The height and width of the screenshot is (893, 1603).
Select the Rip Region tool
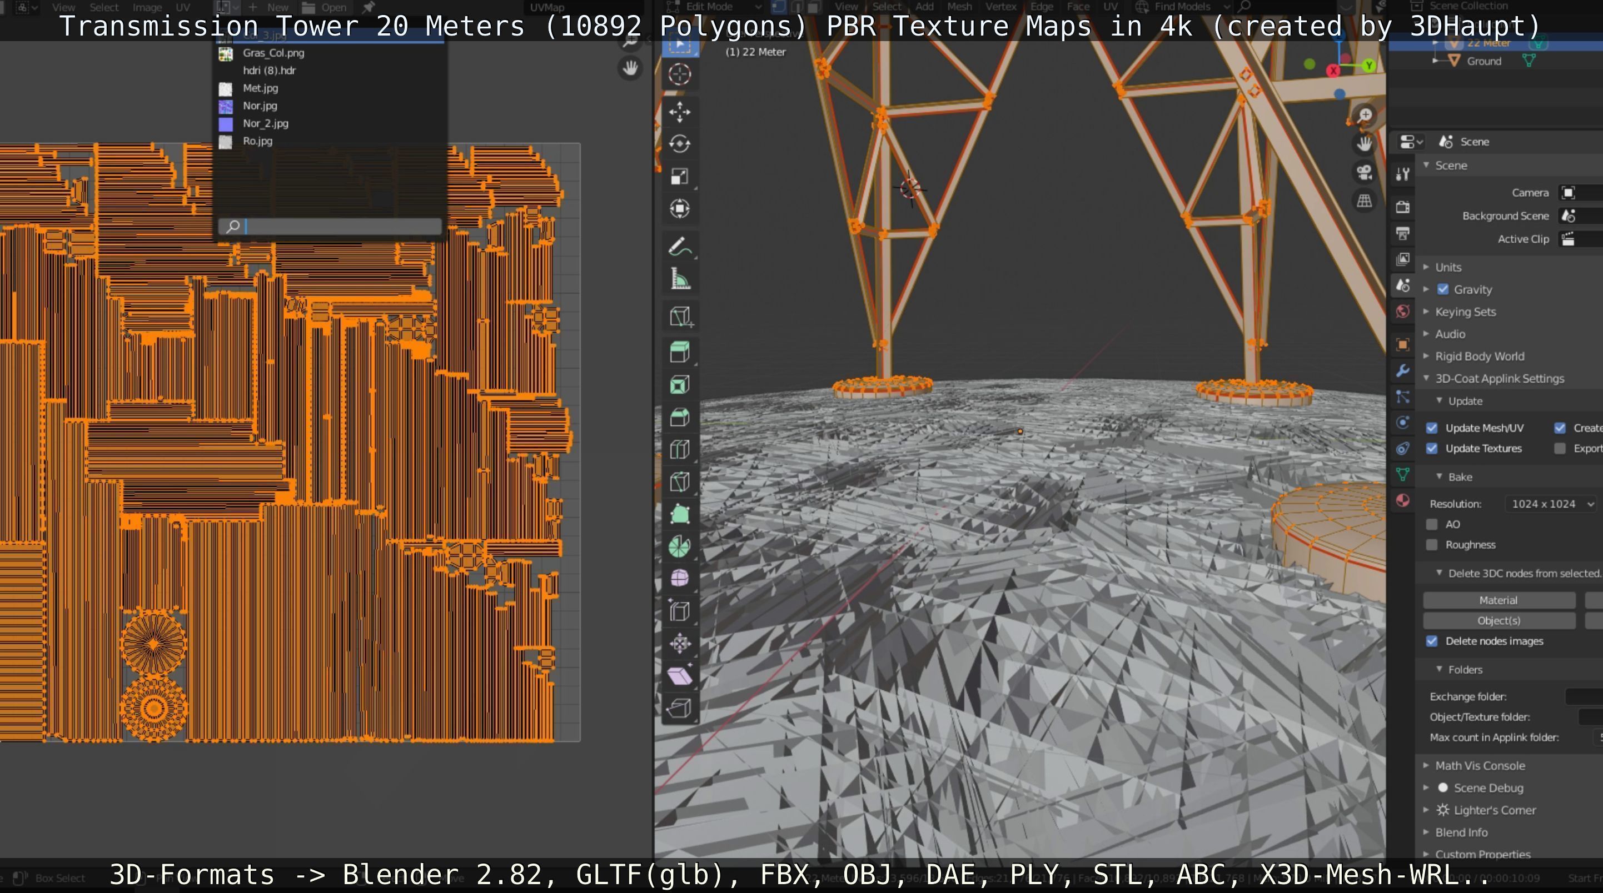pos(679,708)
